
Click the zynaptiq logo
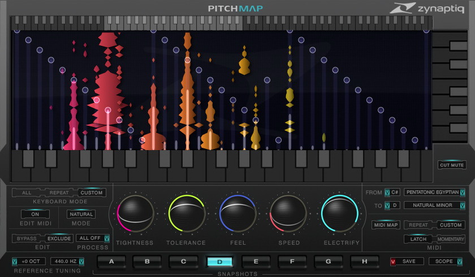pos(429,8)
